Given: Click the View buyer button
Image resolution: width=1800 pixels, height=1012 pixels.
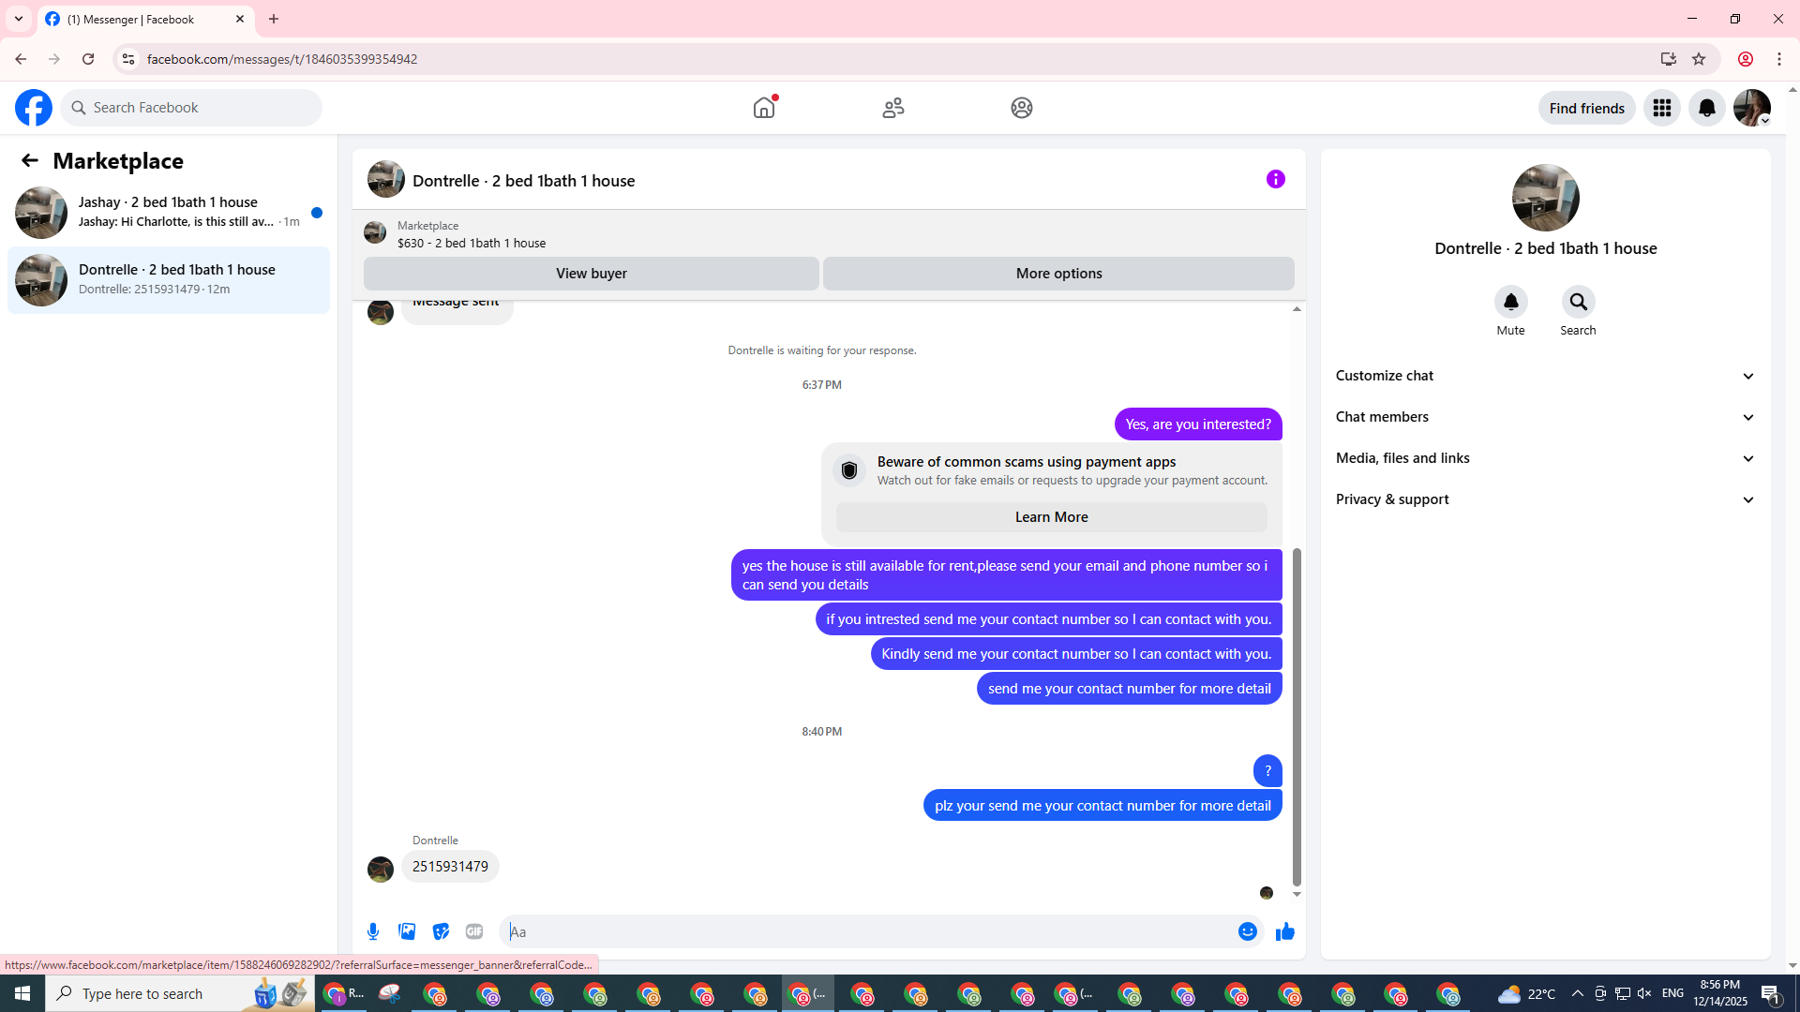Looking at the screenshot, I should coord(591,274).
